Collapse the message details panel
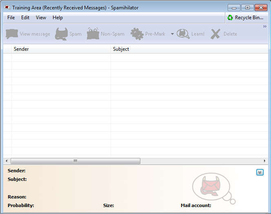The width and height of the screenshot is (271, 214). pos(260,172)
